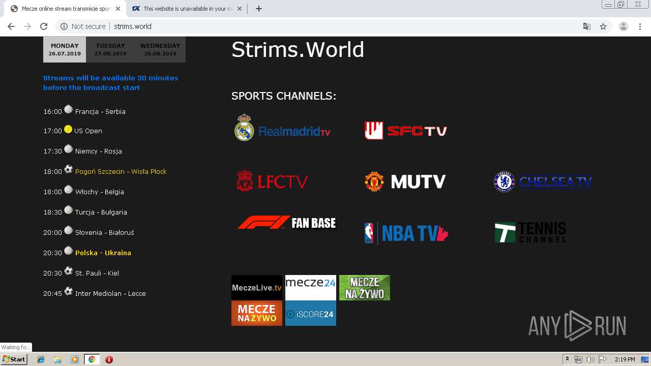This screenshot has height=366, width=651.
Task: Click the red Opera icon on taskbar
Action: click(x=109, y=359)
